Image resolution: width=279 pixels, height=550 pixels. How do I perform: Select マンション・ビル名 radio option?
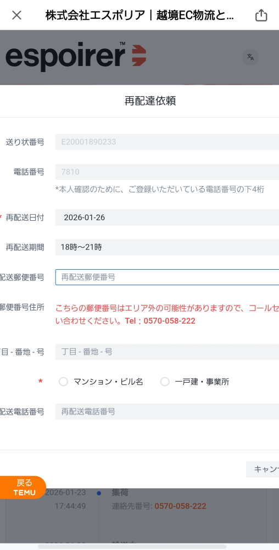[x=63, y=382]
